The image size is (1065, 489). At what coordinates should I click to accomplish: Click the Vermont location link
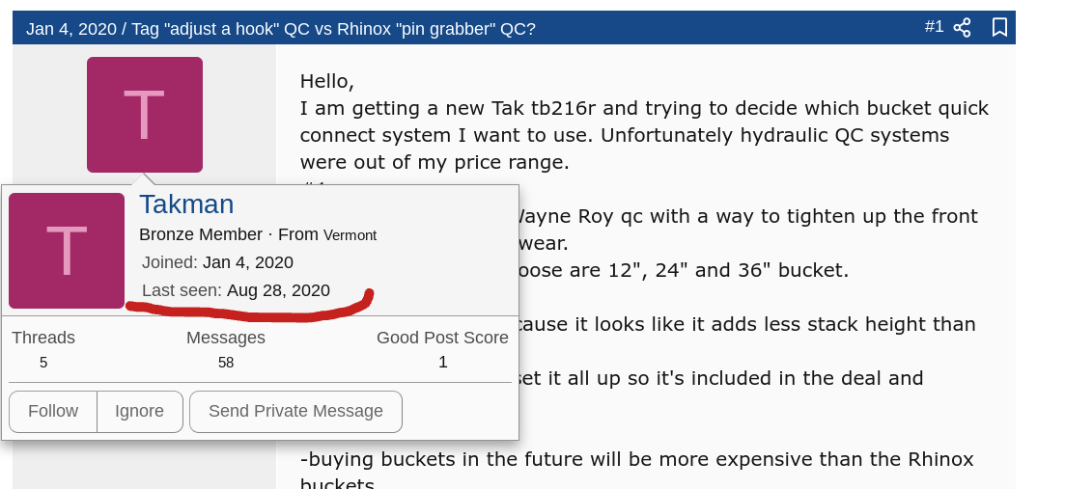350,235
